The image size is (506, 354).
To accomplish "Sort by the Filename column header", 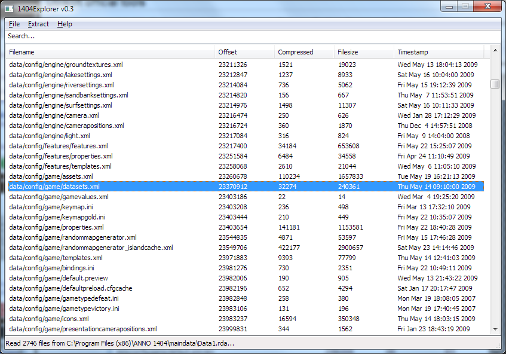I will [110, 52].
